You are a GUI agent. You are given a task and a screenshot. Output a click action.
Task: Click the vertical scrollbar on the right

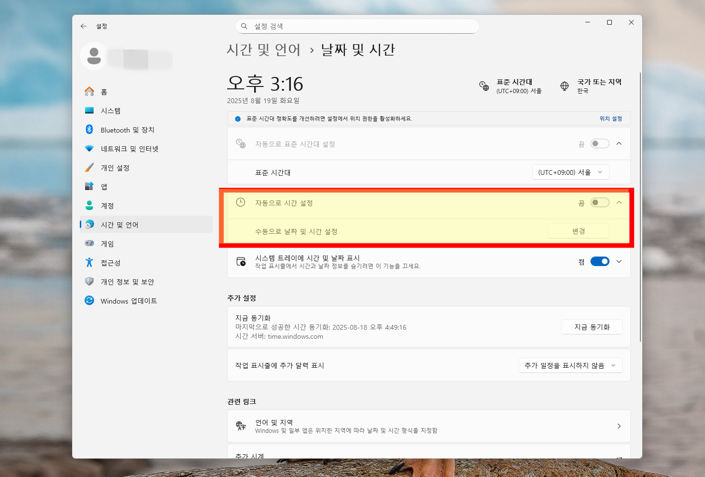[x=640, y=207]
